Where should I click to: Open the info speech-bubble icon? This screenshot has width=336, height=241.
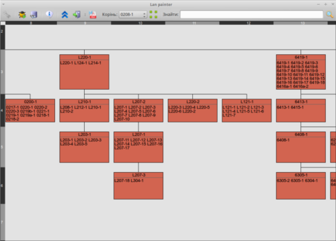[x=49, y=14]
